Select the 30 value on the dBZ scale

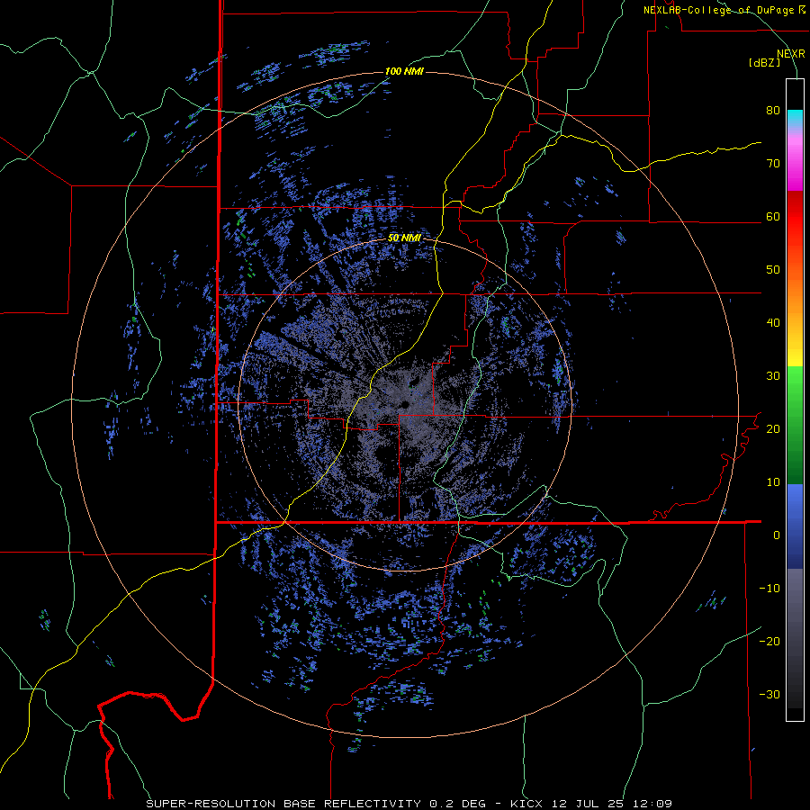coord(773,376)
